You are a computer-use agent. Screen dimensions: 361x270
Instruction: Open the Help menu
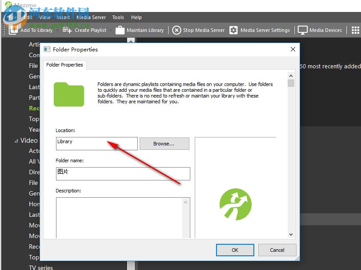coord(136,17)
